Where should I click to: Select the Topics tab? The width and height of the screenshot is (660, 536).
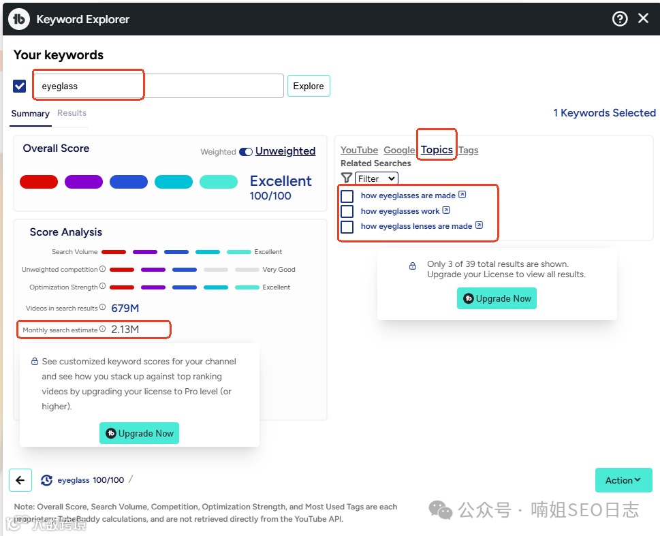(437, 149)
